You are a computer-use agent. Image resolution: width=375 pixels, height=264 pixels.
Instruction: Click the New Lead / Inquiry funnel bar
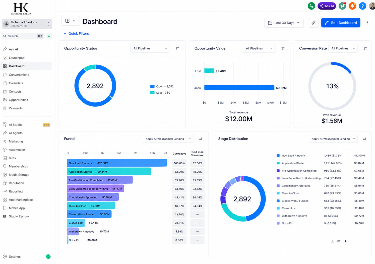[117, 163]
